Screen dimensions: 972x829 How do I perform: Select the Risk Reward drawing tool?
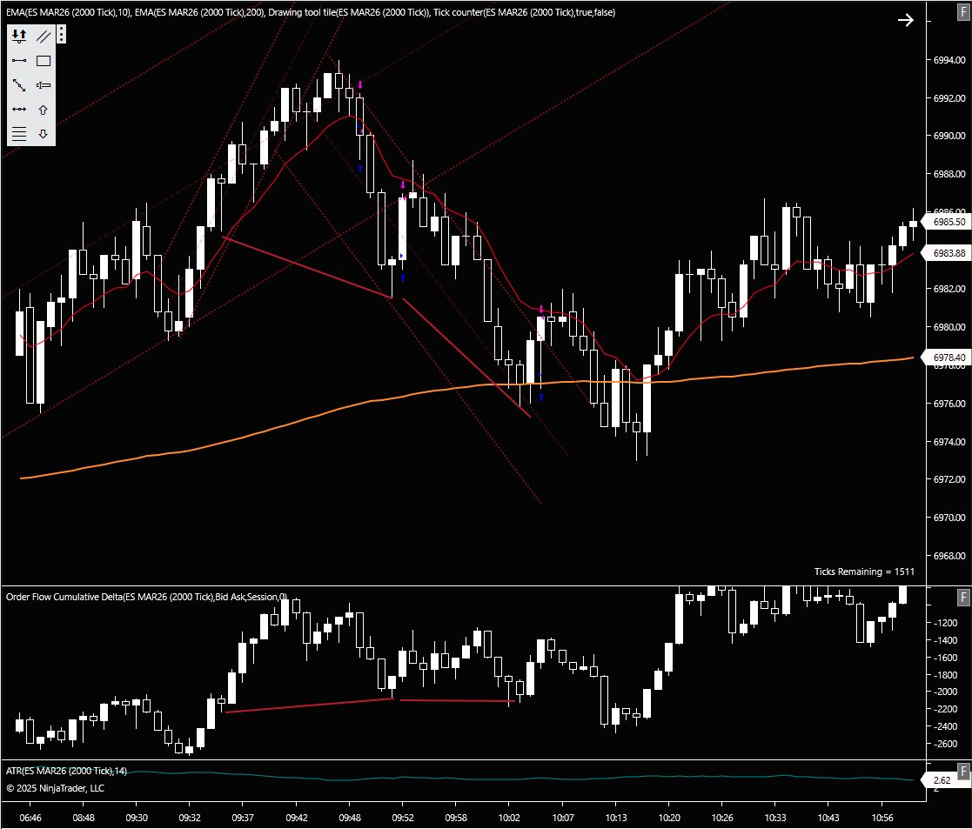[19, 35]
